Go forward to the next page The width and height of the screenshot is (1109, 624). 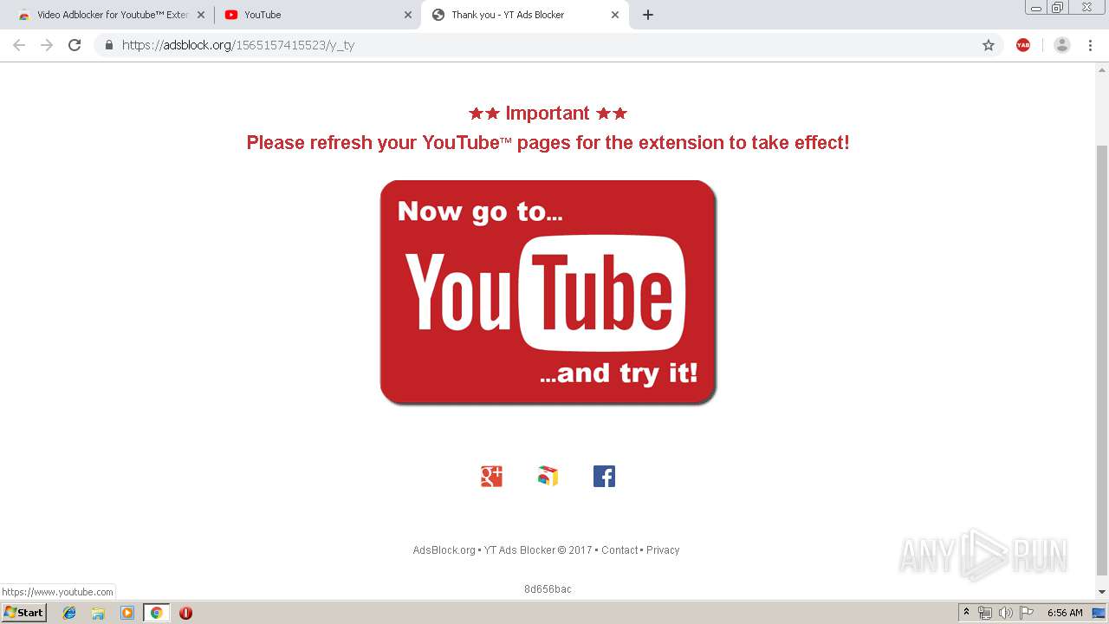[47, 45]
